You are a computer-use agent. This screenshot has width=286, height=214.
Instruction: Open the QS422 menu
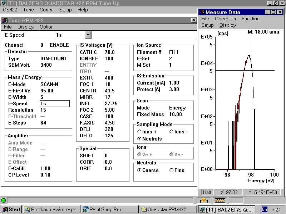point(10,10)
